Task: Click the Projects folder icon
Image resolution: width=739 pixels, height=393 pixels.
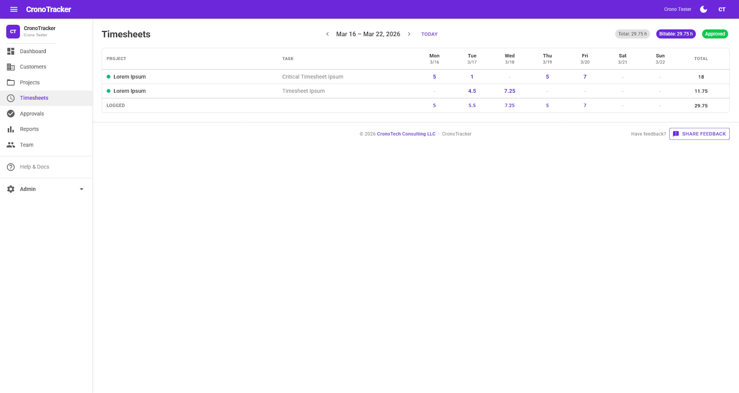Action: (11, 83)
